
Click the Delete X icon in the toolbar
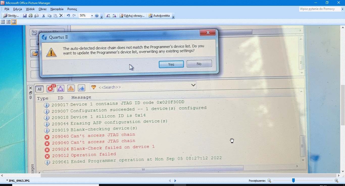coord(61,16)
